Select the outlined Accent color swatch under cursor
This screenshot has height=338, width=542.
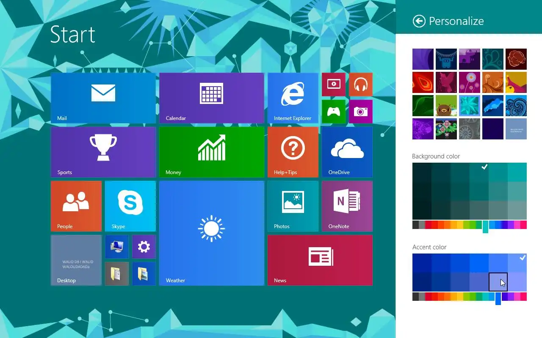click(x=498, y=282)
